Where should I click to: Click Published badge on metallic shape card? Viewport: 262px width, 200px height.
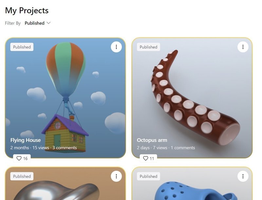click(22, 176)
